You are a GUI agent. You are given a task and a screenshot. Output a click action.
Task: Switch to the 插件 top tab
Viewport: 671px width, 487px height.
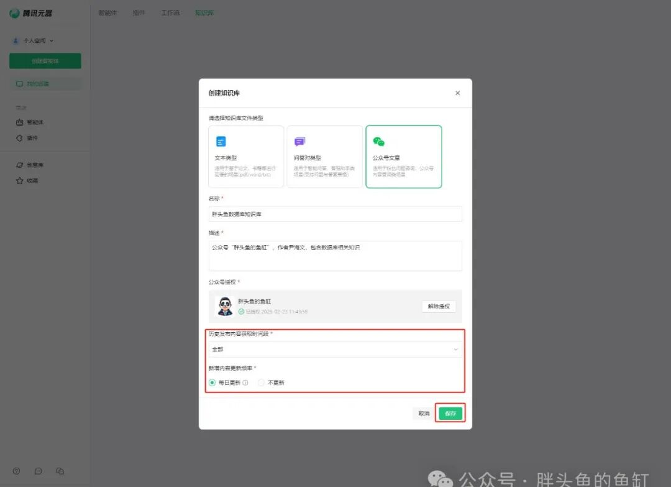pos(139,13)
